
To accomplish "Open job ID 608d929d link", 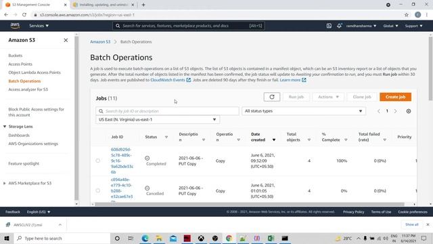I will click(122, 161).
